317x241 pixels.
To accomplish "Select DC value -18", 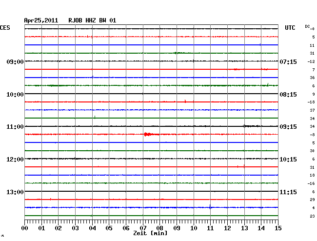I will 311,102.
